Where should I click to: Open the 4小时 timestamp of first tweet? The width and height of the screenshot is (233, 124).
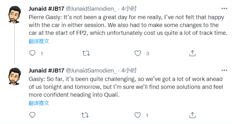pyautogui.click(x=129, y=9)
